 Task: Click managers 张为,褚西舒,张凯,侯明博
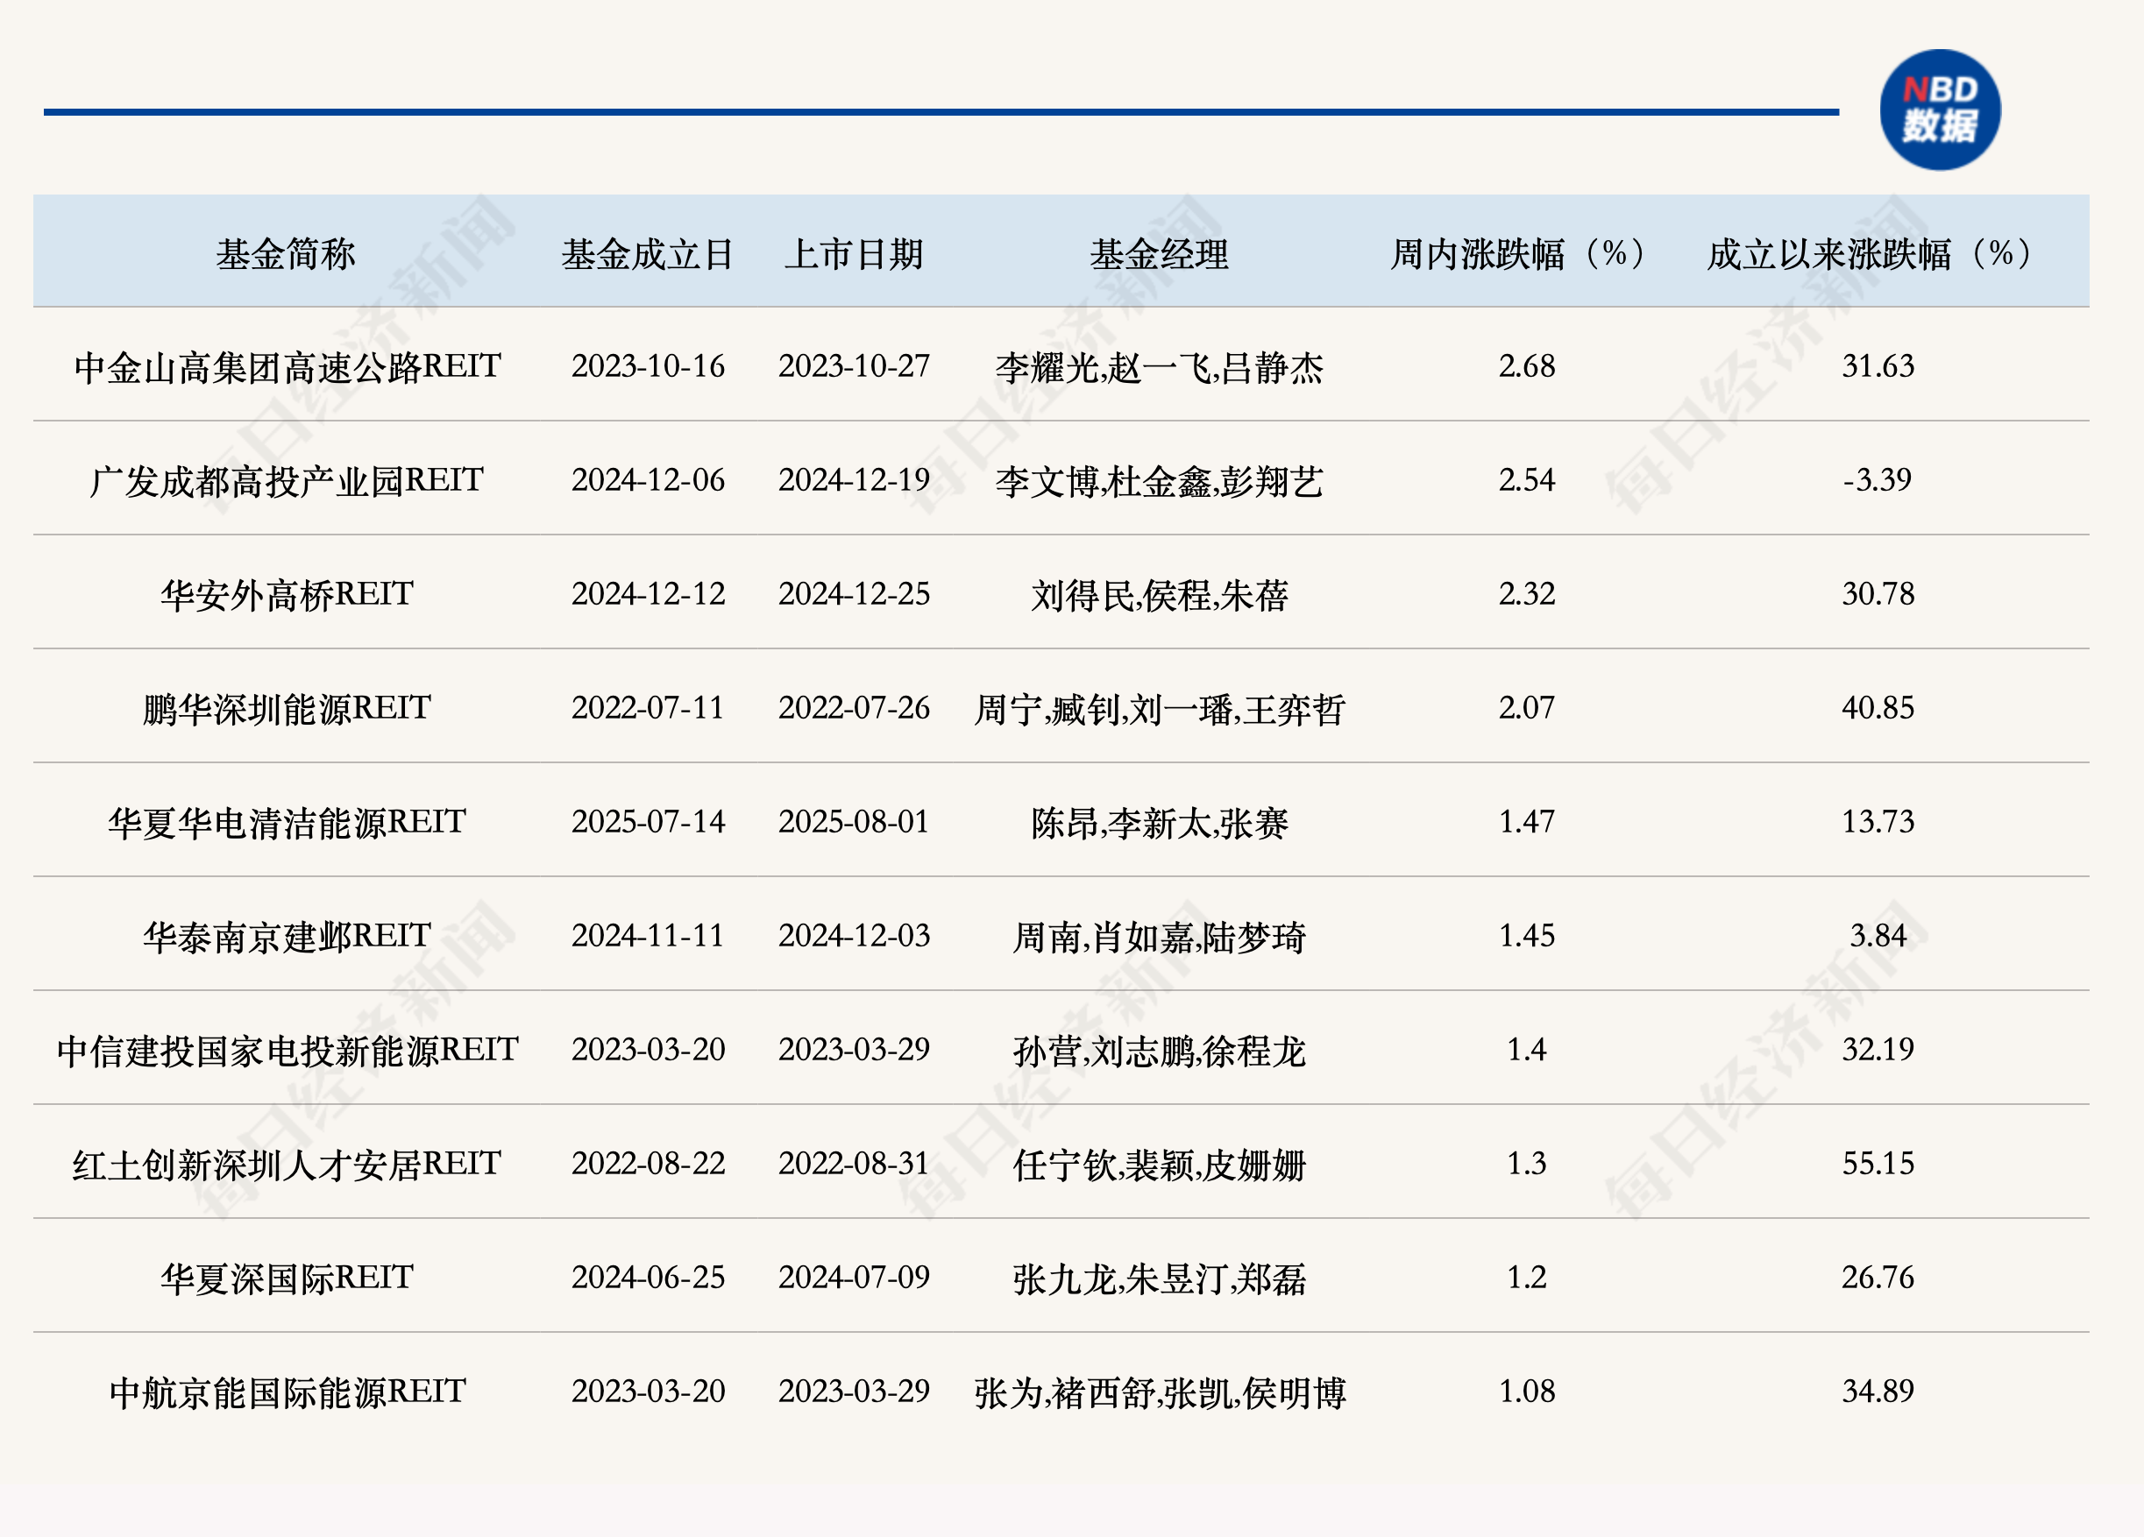1159,1393
